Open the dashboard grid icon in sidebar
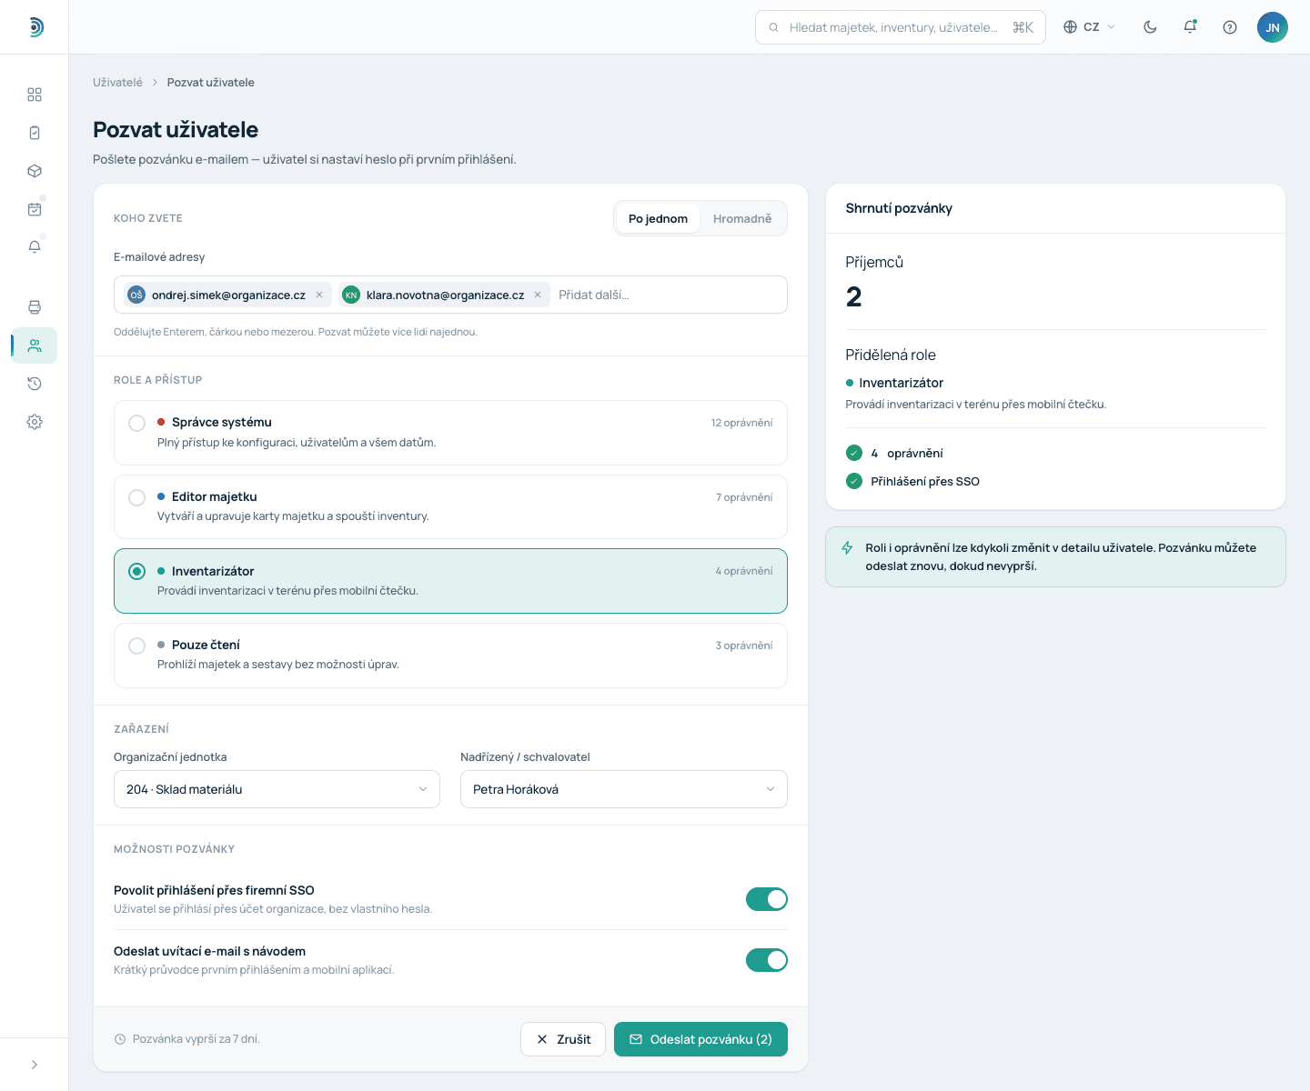This screenshot has height=1091, width=1310. tap(35, 95)
